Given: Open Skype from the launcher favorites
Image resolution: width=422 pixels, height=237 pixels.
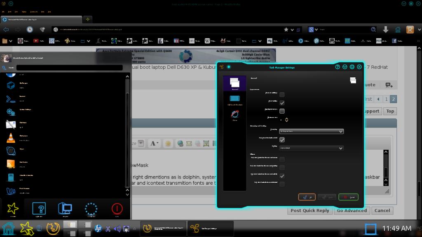Looking at the screenshot, I should click(x=11, y=151).
